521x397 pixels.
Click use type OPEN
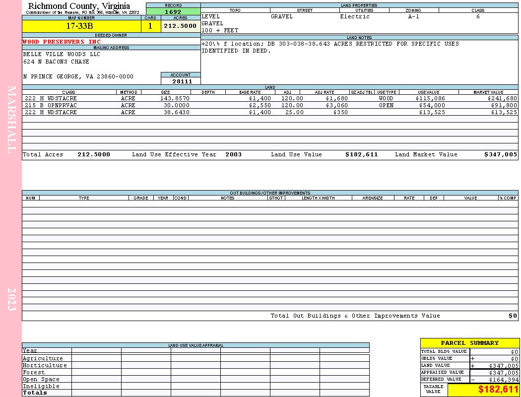(x=386, y=105)
